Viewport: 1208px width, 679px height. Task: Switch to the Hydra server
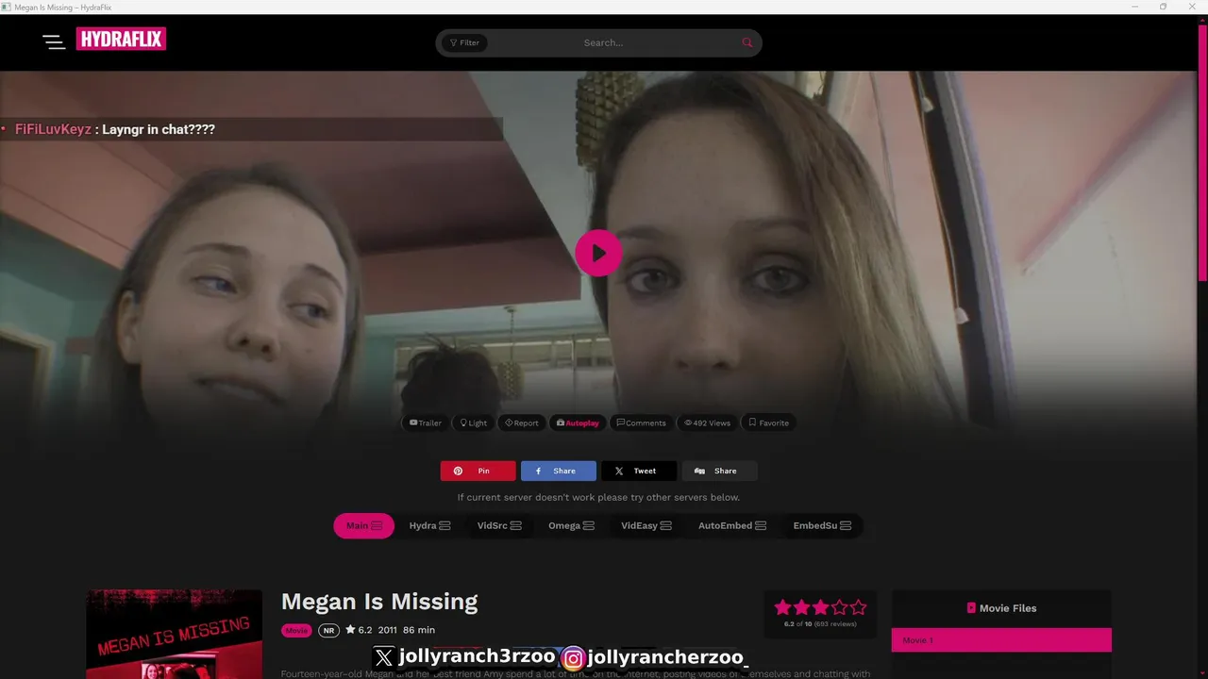(x=429, y=525)
